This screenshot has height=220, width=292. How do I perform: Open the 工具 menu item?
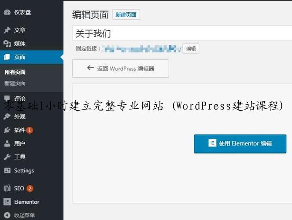point(32,157)
